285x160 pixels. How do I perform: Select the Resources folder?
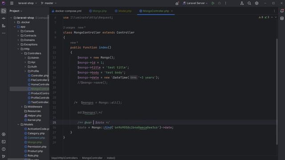click(33, 111)
